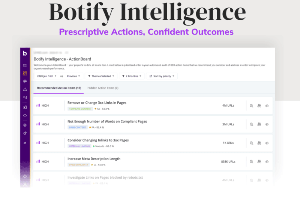The image size is (300, 199).
Task: Open the 2 Priorities filter
Action: coord(132,76)
